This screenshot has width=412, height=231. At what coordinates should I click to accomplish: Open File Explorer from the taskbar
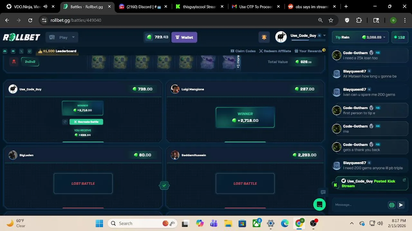(x=228, y=223)
